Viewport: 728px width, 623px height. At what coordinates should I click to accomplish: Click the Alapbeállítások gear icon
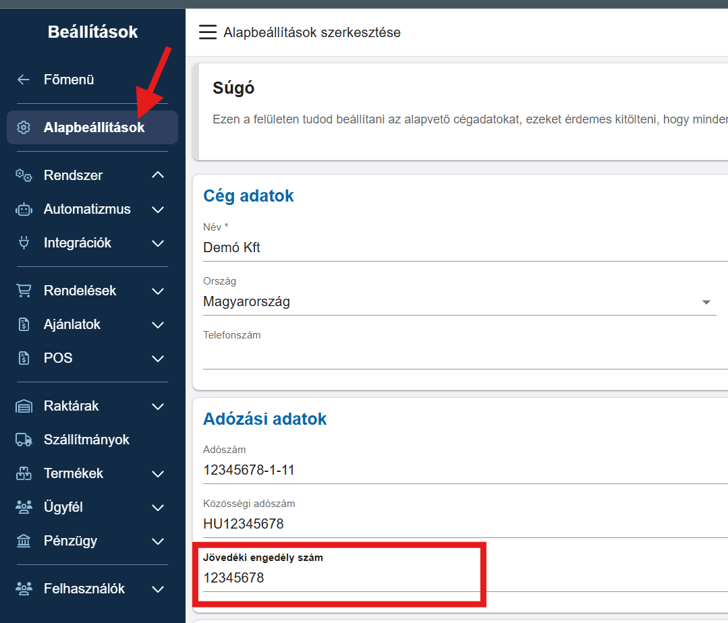pyautogui.click(x=24, y=127)
